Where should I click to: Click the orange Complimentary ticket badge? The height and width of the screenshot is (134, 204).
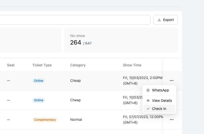pyautogui.click(x=45, y=120)
